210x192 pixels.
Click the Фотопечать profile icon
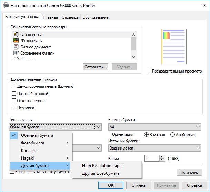(x=16, y=41)
